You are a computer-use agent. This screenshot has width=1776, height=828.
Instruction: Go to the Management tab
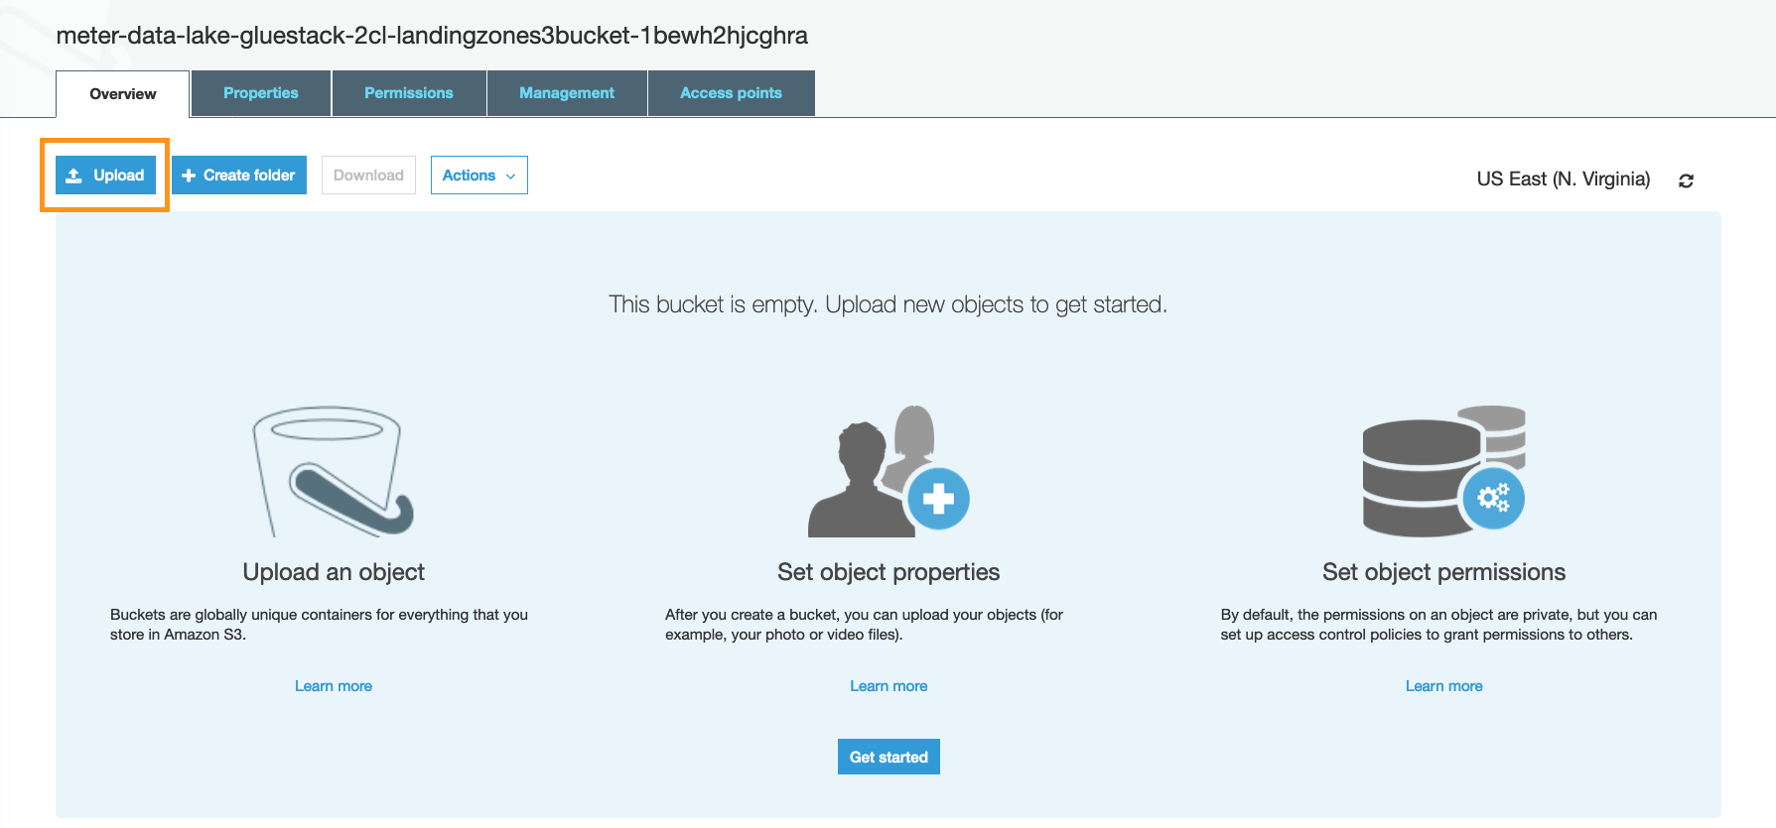point(567,93)
